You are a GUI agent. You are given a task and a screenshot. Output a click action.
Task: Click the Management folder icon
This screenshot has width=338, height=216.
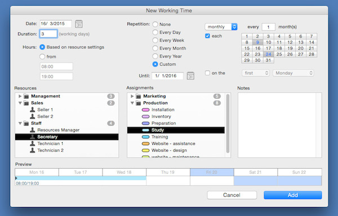(26, 96)
